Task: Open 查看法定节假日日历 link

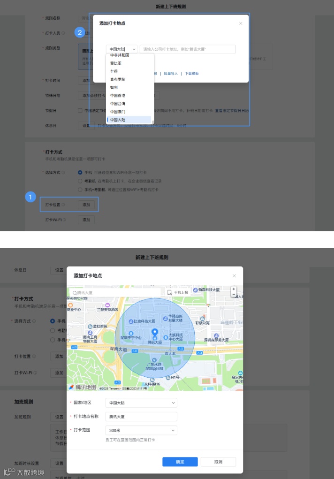Action: pyautogui.click(x=232, y=111)
